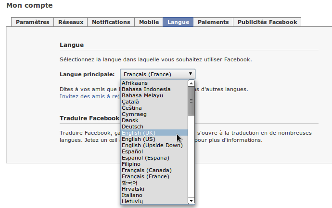
Task: Pick plain Español language option
Action: pyautogui.click(x=154, y=151)
